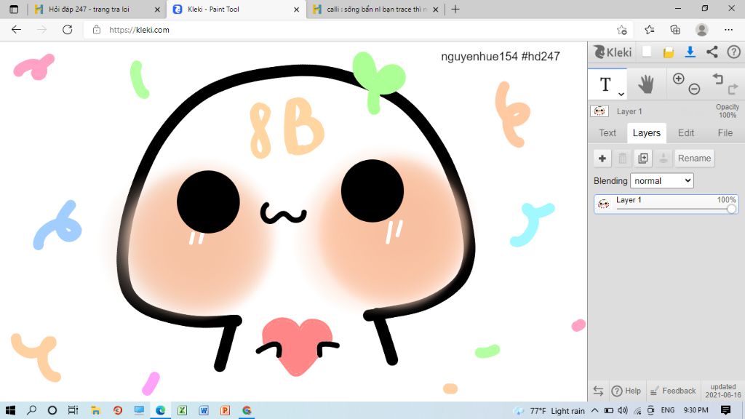The height and width of the screenshot is (419, 745).
Task: Go back in browser history
Action: click(x=16, y=30)
